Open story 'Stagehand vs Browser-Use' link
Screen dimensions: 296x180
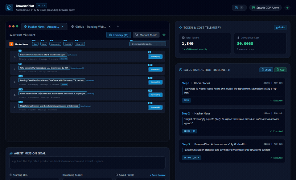(49, 106)
